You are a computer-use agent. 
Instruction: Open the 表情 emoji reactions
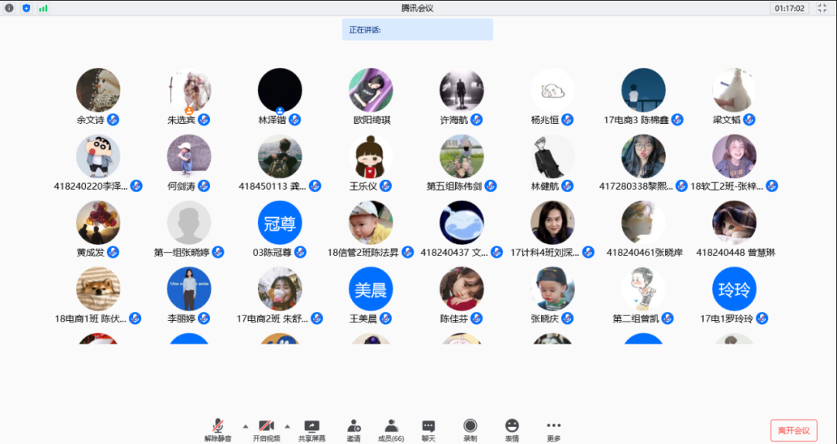pos(511,429)
